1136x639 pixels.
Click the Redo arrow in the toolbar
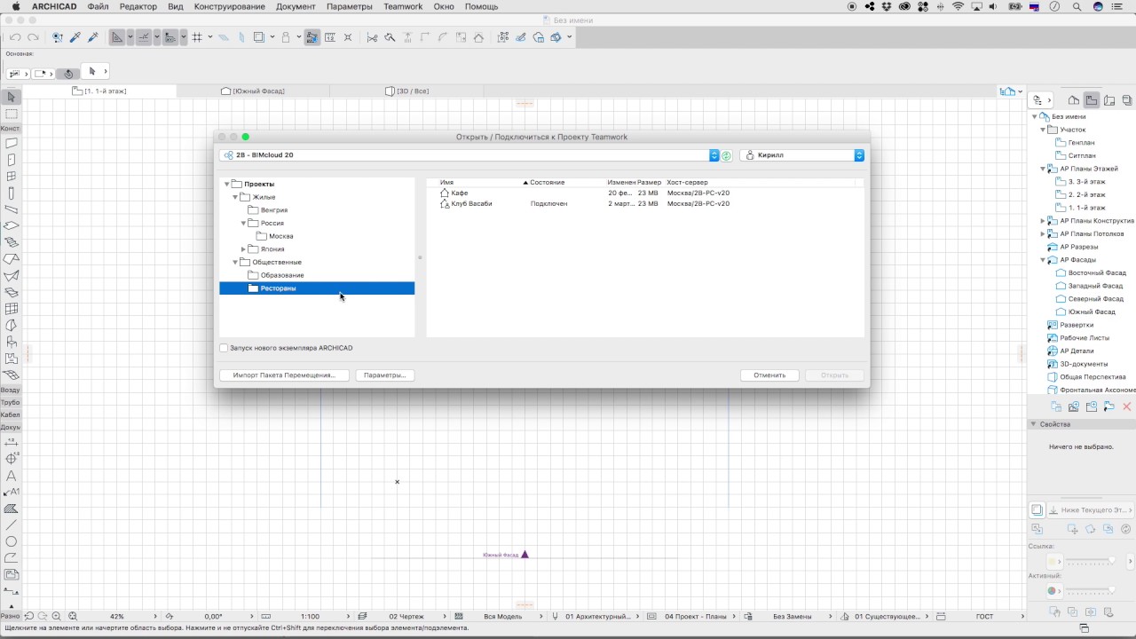[x=33, y=37]
